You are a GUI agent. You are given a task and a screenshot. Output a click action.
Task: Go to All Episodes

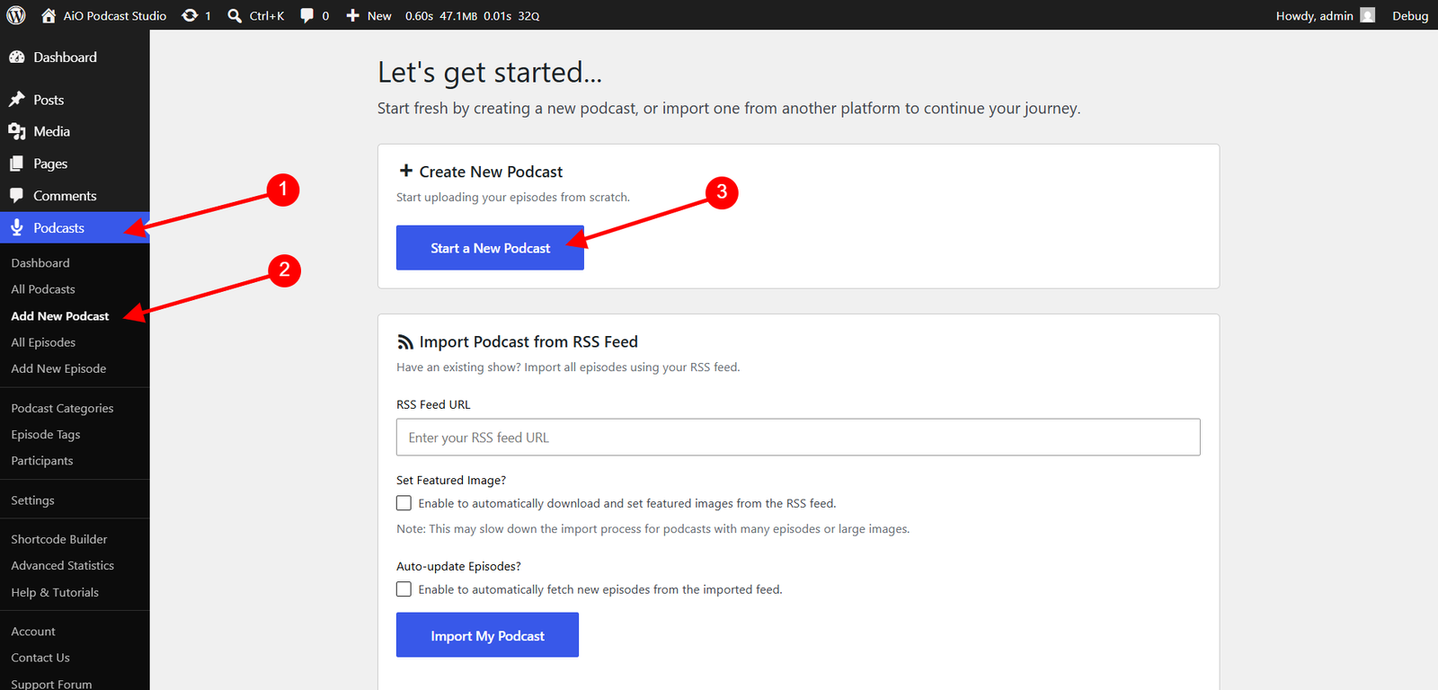pyautogui.click(x=43, y=342)
